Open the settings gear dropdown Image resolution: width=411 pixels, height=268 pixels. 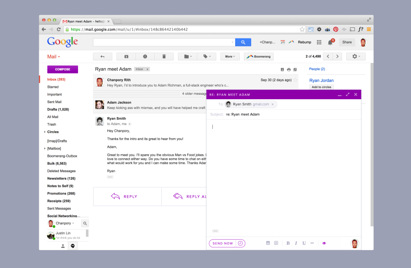tap(356, 56)
